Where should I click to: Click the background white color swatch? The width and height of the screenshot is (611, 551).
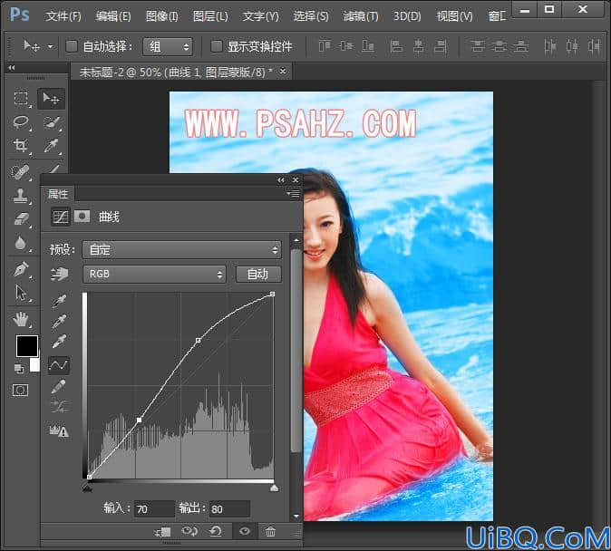tap(35, 365)
